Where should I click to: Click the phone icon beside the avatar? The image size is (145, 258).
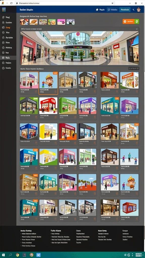(x=133, y=10)
